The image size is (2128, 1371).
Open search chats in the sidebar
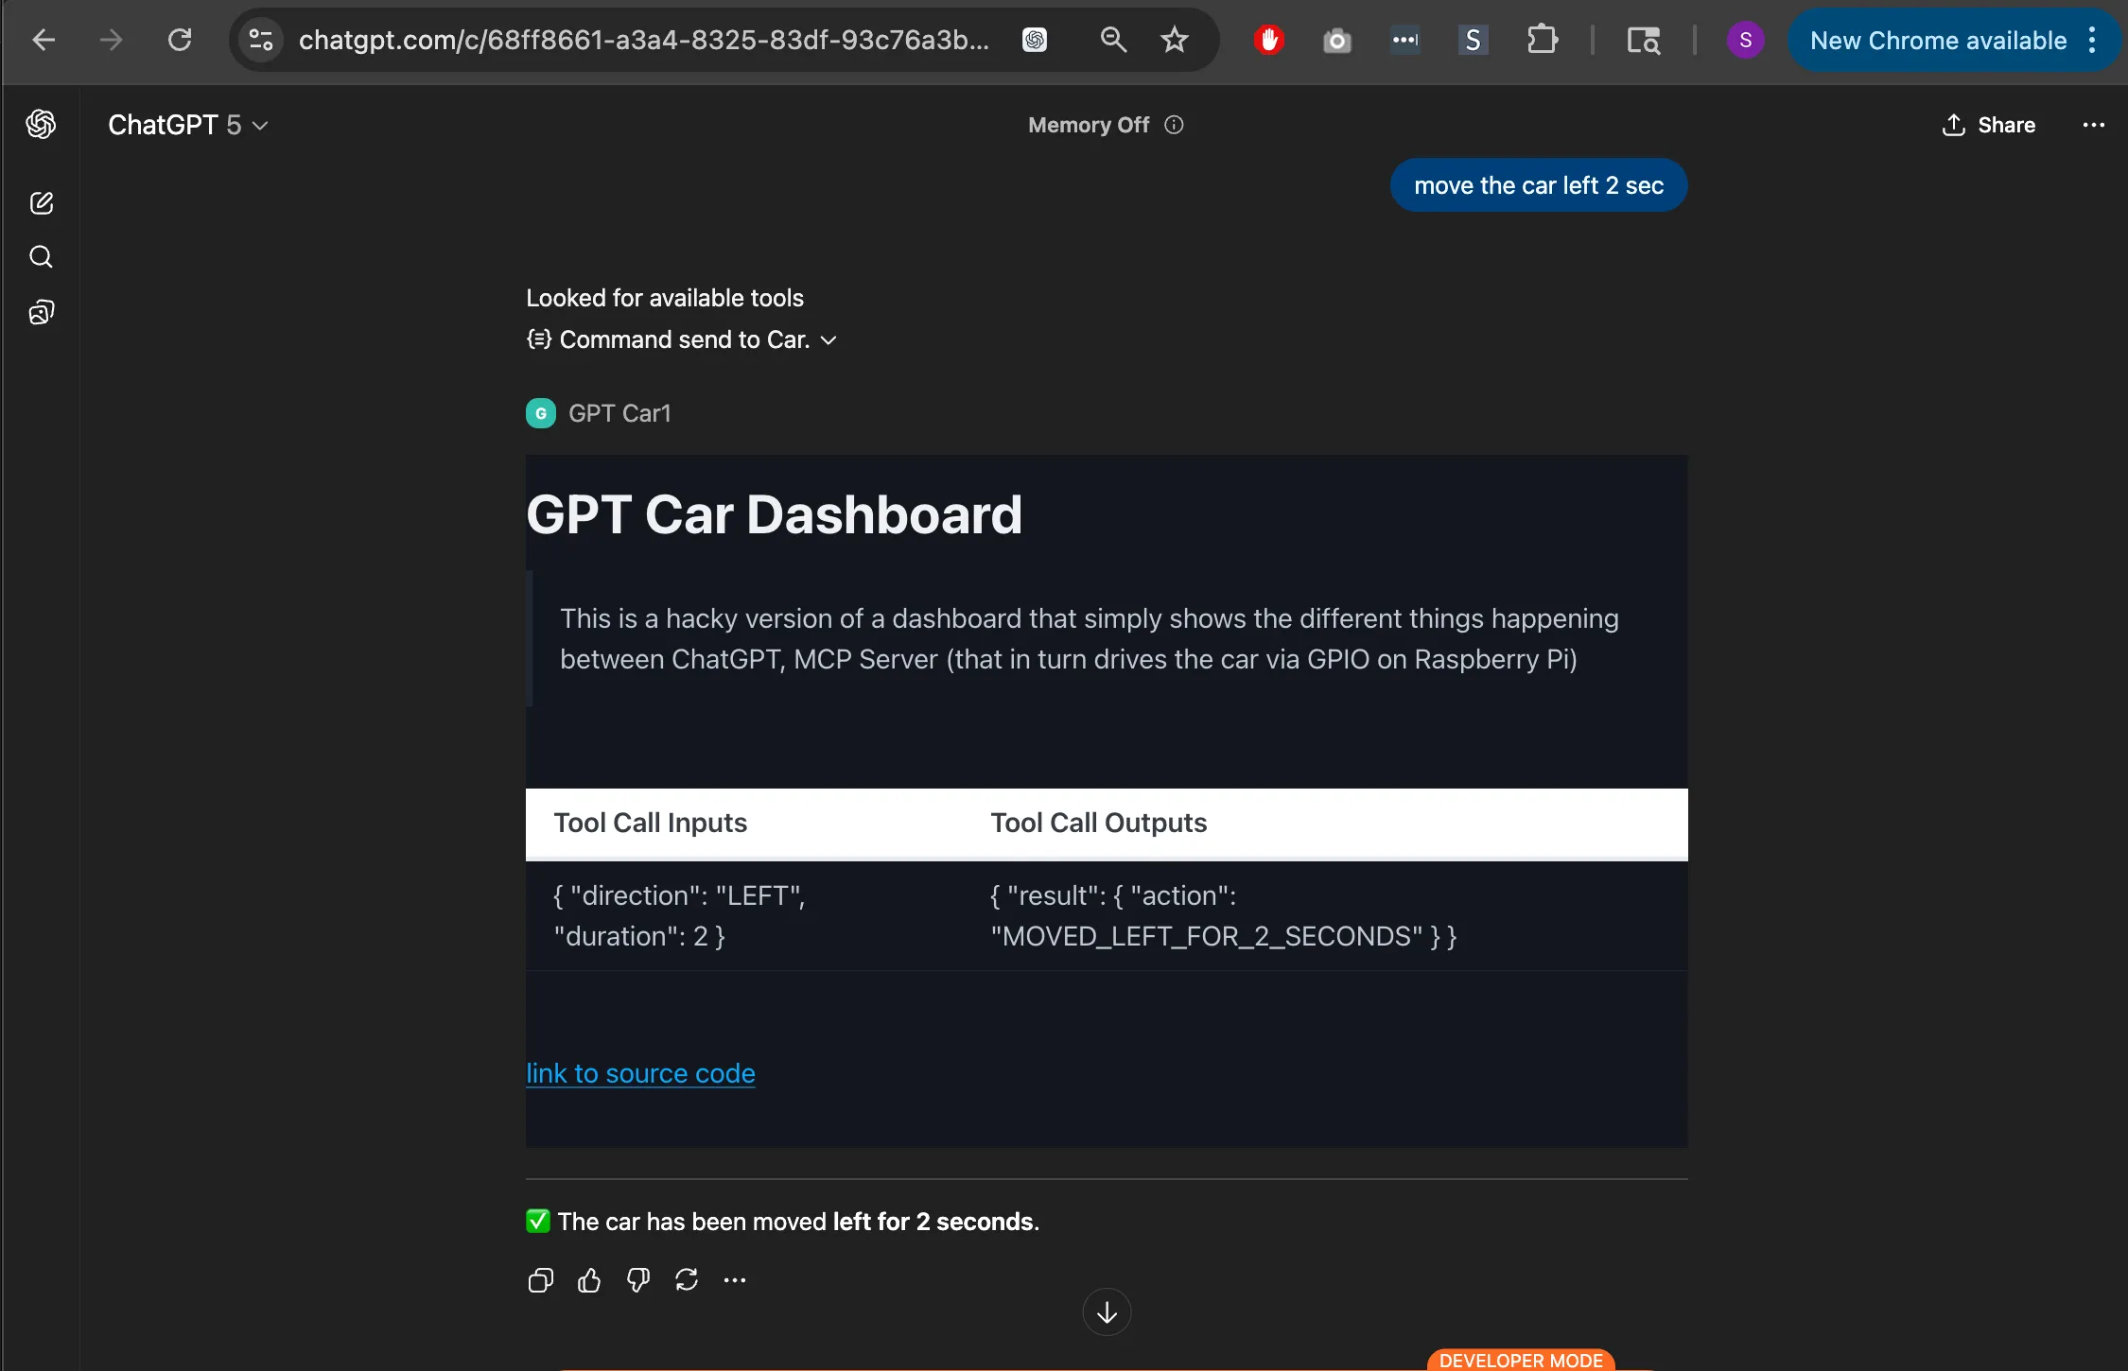click(x=41, y=257)
